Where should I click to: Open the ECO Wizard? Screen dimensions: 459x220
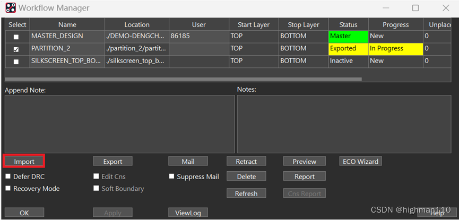click(x=360, y=161)
